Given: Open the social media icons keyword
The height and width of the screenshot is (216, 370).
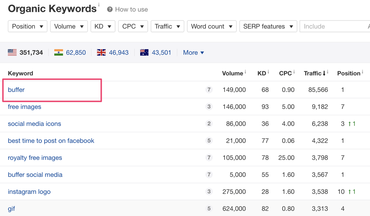Looking at the screenshot, I should [x=35, y=124].
